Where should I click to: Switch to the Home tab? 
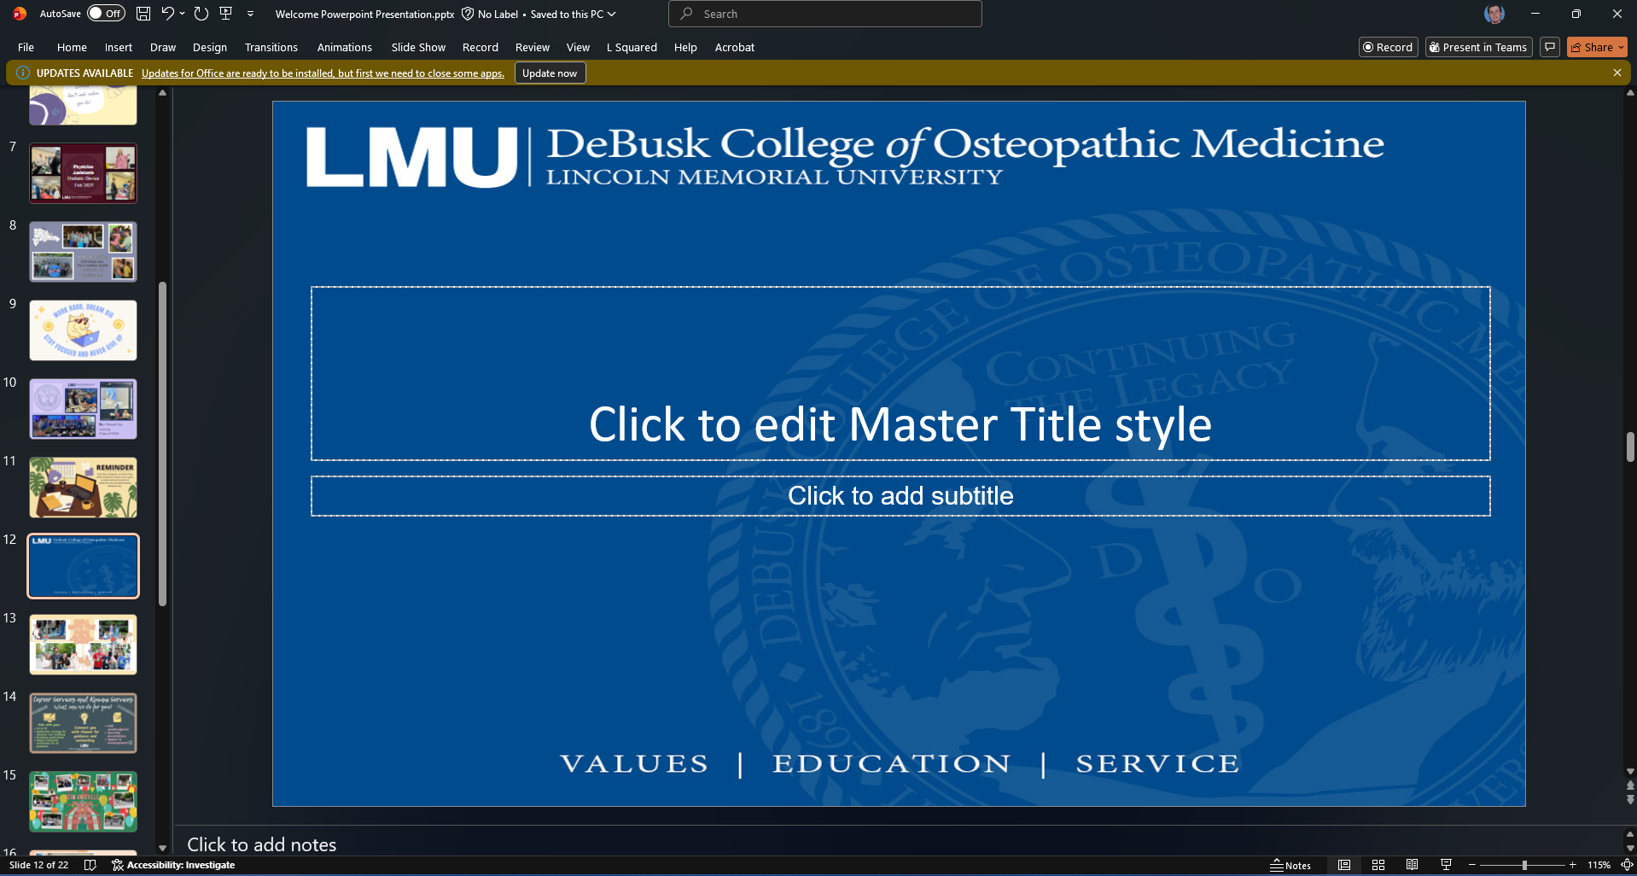73,47
